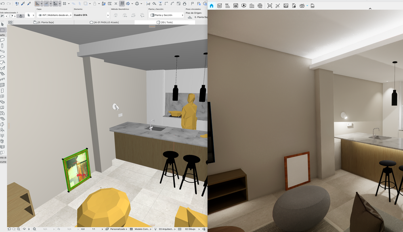Open the INT | Mobiliario layer dropdown
This screenshot has width=403, height=232.
tap(55, 15)
